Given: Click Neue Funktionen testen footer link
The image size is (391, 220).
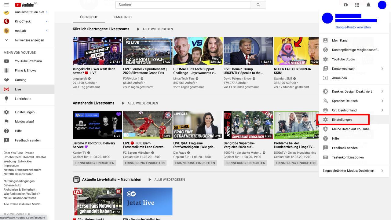Looking at the screenshot, I should [20, 198].
